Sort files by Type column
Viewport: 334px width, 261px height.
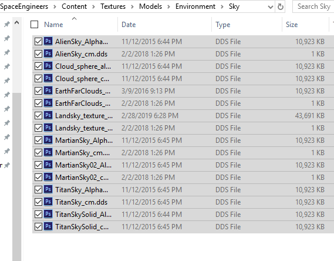coord(222,25)
